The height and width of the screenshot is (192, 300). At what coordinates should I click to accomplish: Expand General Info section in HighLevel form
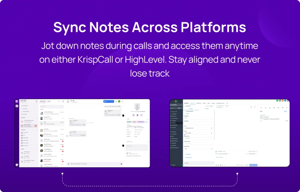click(188, 154)
